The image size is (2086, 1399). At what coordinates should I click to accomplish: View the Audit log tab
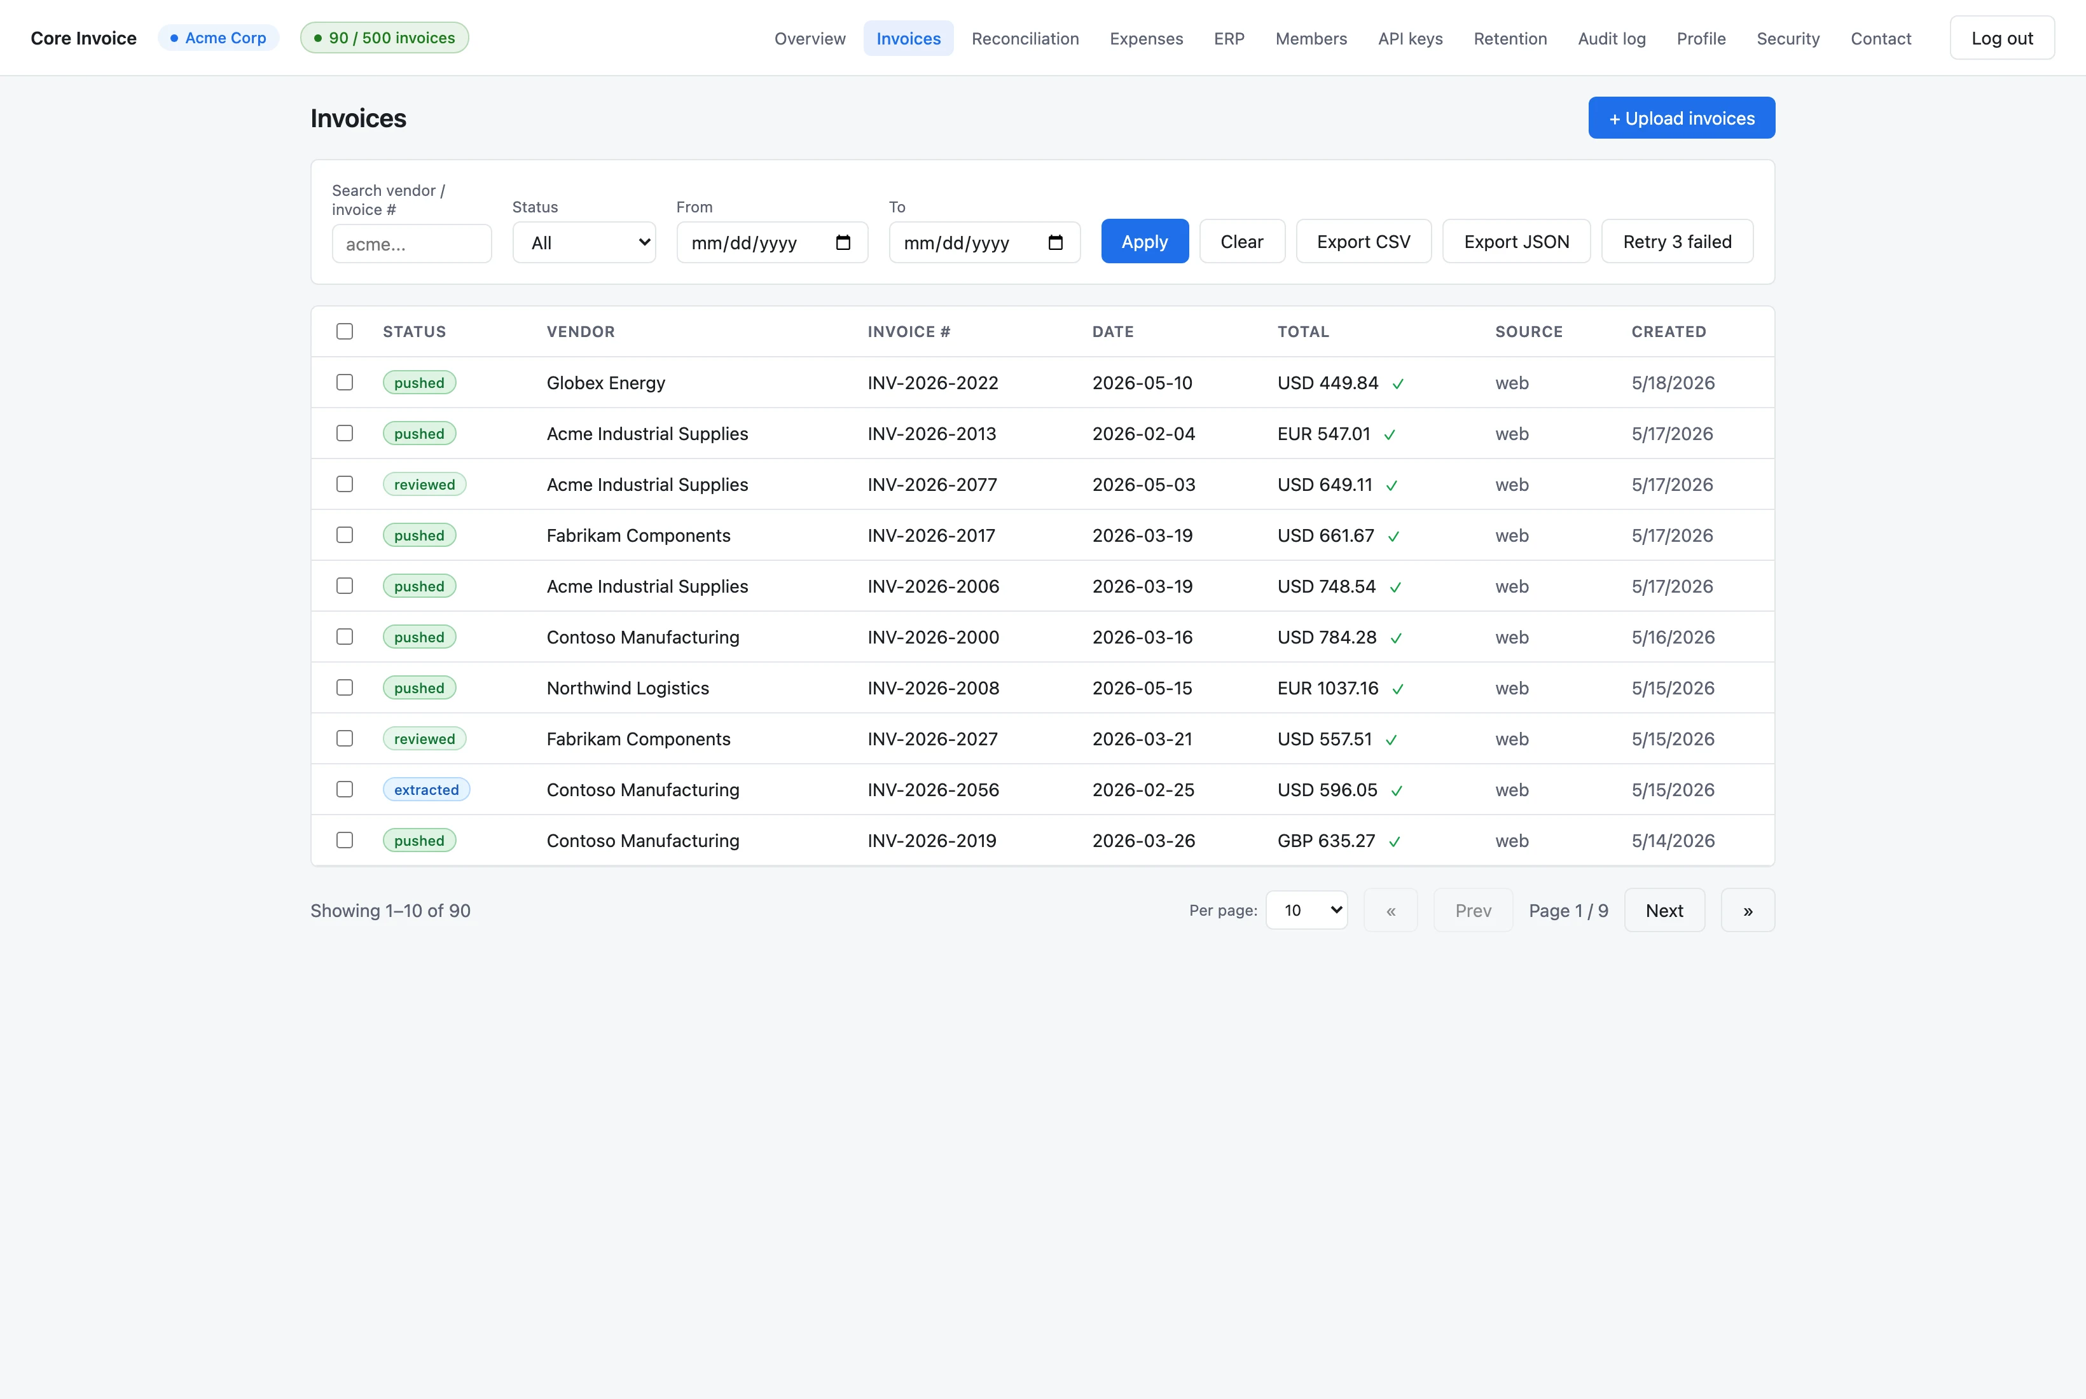1612,38
